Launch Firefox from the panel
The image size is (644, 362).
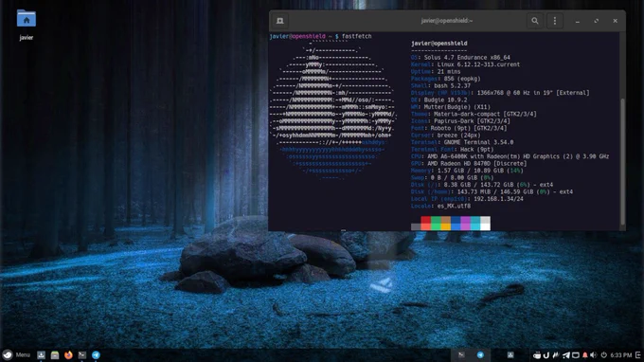pyautogui.click(x=68, y=355)
